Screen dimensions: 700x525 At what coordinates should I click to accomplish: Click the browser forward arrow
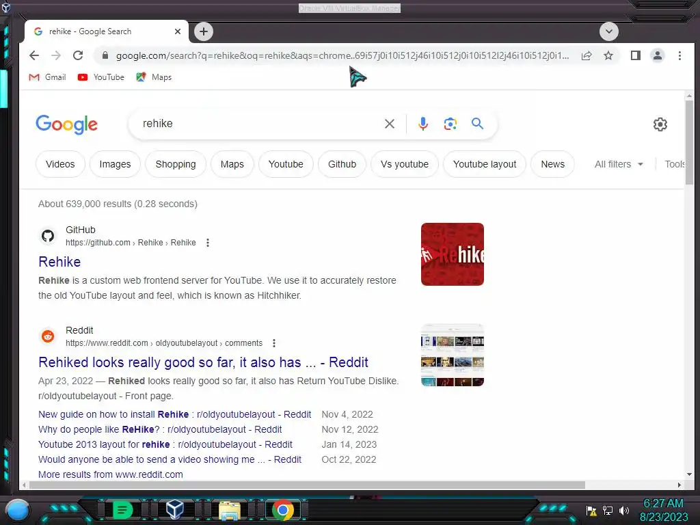[56, 55]
